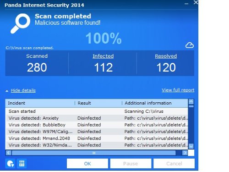Screen dimensions: 229x172
Task: Close the Panda Internet Security window
Action: 196,2
